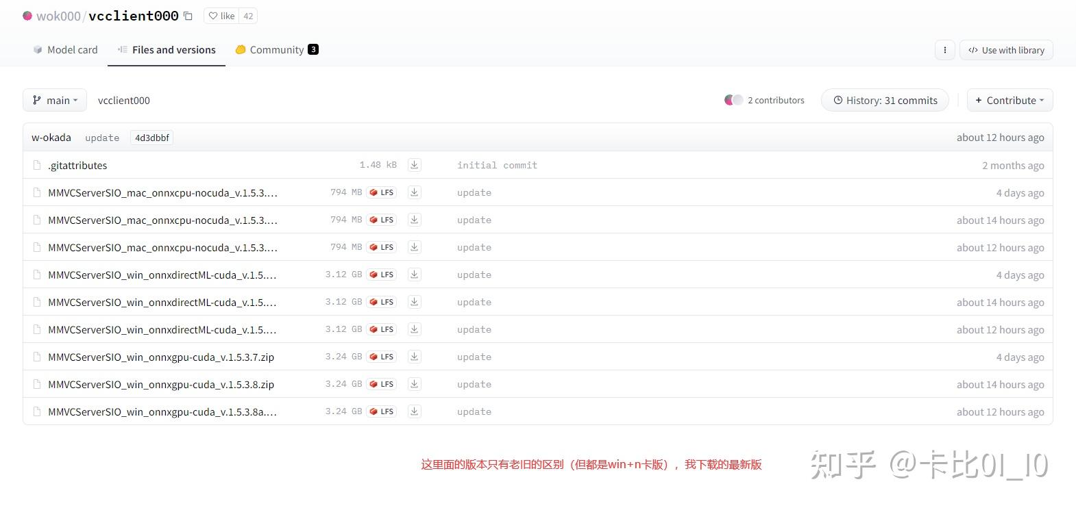
Task: Expand the Contribute dropdown
Action: tap(1010, 100)
